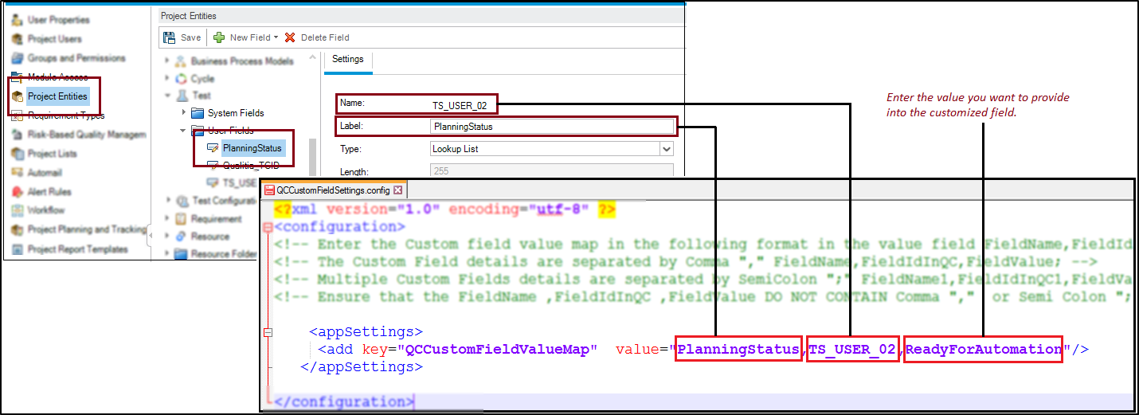Click the Save disk icon

(169, 37)
